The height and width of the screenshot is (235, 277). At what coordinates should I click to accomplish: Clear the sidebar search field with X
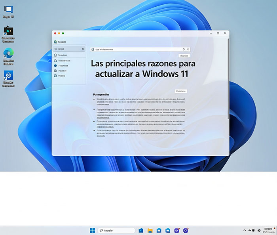click(x=83, y=49)
